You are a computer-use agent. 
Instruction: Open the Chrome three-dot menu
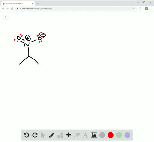point(151,9)
